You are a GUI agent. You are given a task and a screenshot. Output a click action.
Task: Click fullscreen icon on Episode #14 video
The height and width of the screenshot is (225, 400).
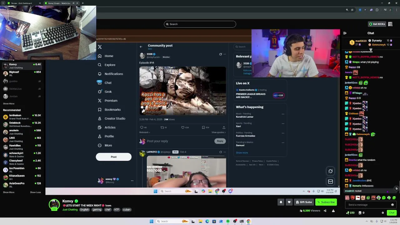pos(223,112)
